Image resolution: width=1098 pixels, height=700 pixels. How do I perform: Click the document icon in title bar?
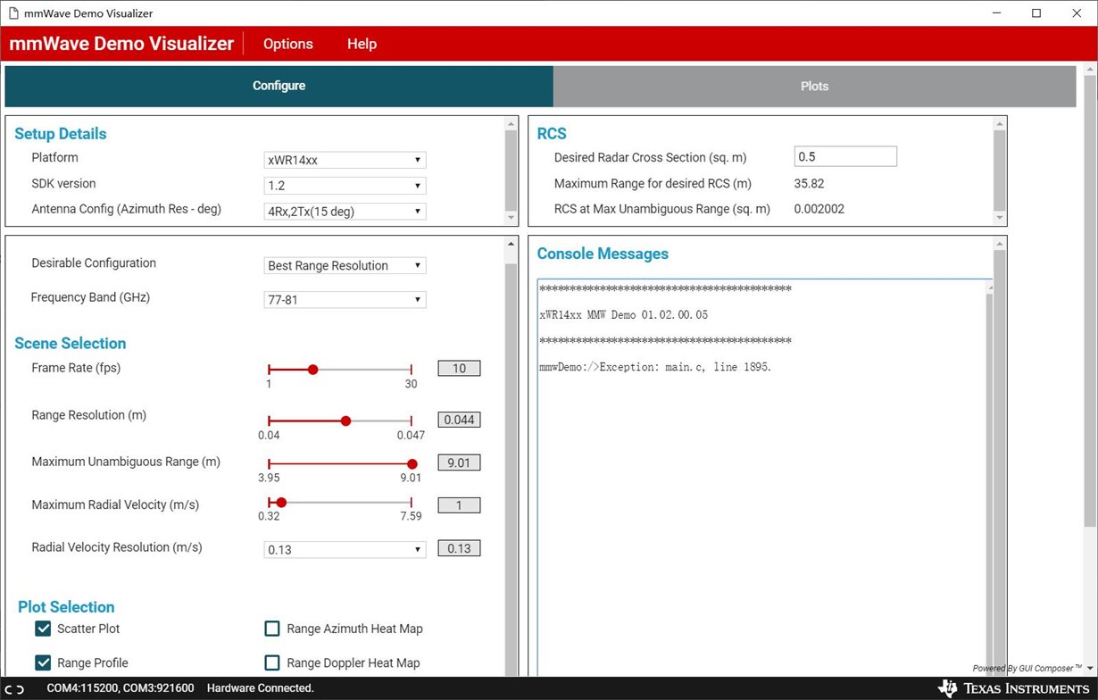click(x=13, y=13)
